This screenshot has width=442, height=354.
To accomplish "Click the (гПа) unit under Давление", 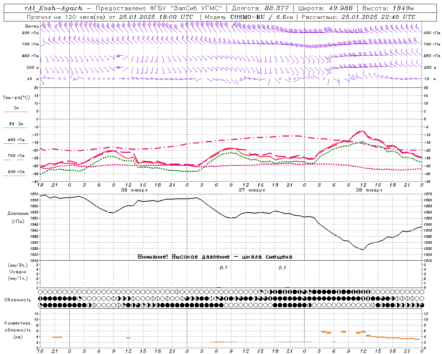I will point(18,221).
